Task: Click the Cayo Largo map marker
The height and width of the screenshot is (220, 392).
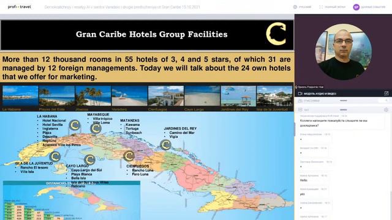Action: point(89,160)
